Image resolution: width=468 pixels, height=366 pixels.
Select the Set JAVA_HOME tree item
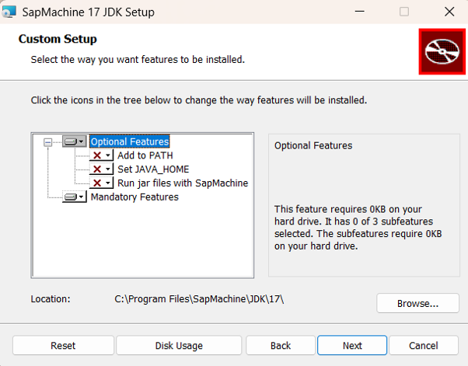click(x=153, y=169)
